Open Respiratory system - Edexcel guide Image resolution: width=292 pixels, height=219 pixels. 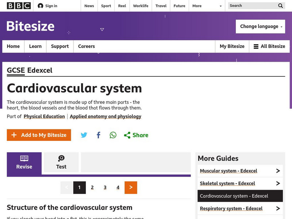(x=231, y=208)
